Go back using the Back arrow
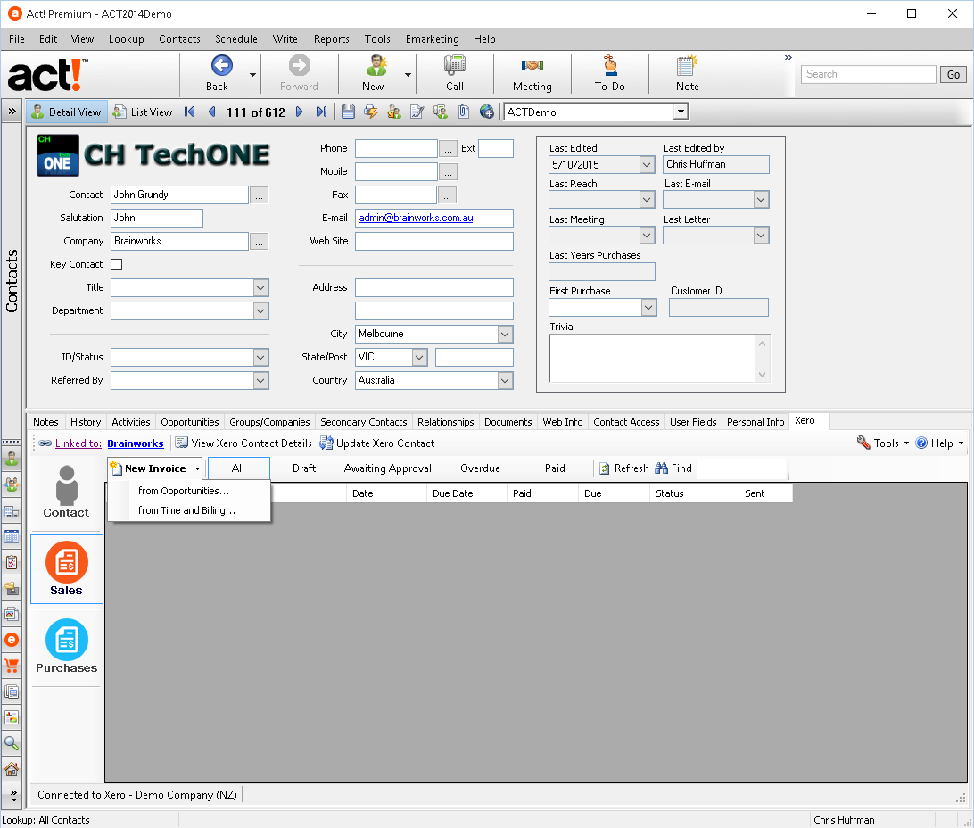 [221, 65]
